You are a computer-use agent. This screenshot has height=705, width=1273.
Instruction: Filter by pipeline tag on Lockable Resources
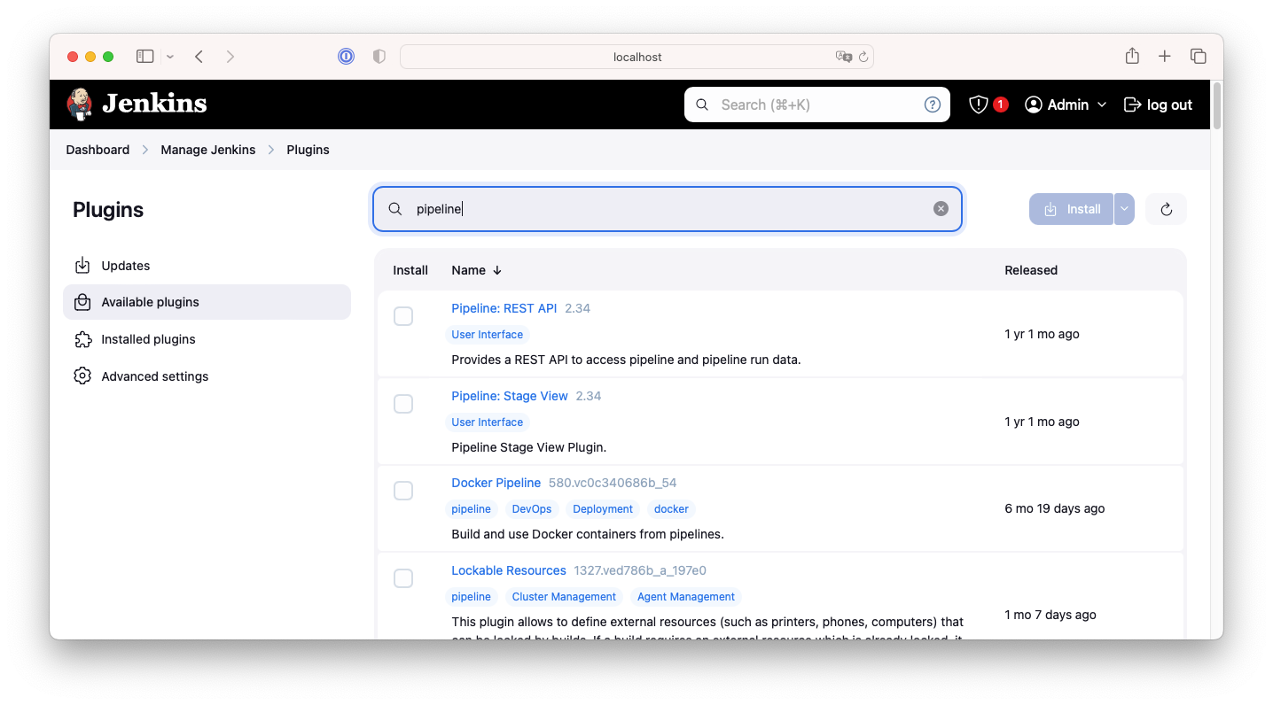471,597
